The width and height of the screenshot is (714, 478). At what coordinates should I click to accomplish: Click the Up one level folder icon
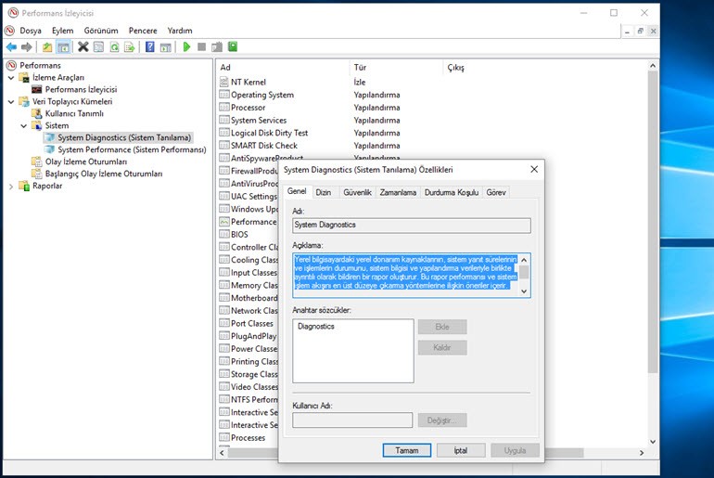pyautogui.click(x=47, y=46)
